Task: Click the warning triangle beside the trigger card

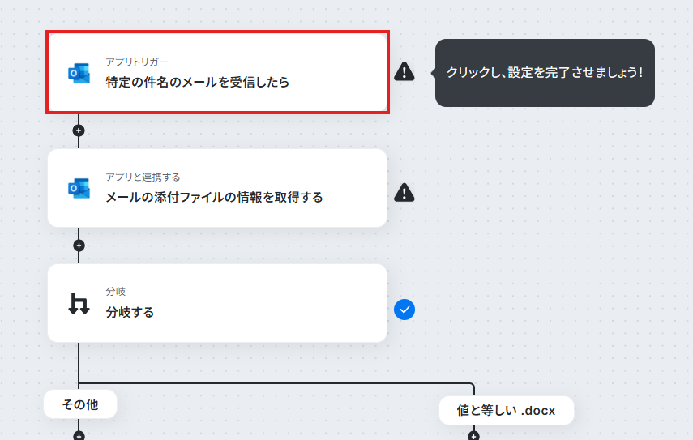Action: [404, 71]
